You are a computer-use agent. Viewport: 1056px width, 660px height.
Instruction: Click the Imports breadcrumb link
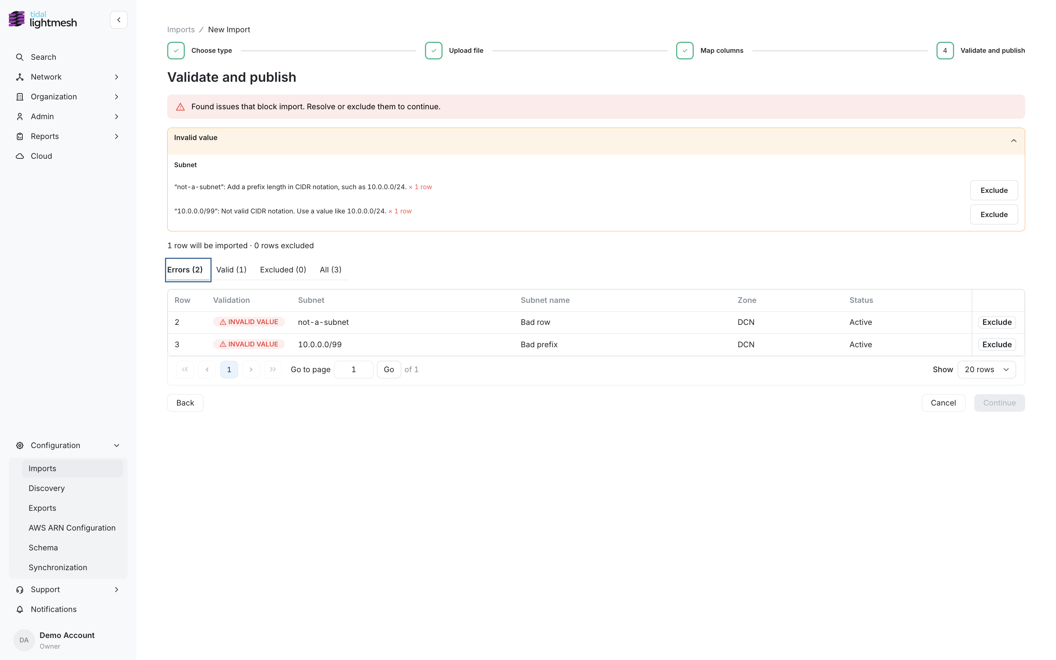pyautogui.click(x=181, y=30)
